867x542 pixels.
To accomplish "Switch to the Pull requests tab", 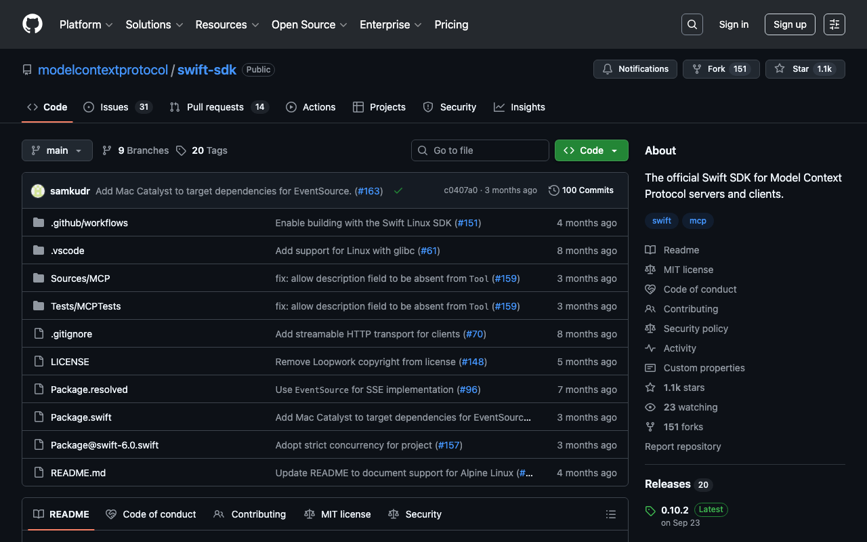I will [215, 107].
